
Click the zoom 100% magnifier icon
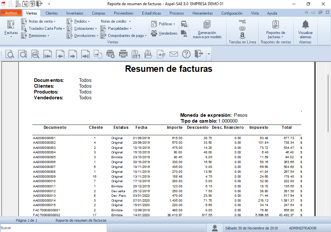(x=35, y=54)
